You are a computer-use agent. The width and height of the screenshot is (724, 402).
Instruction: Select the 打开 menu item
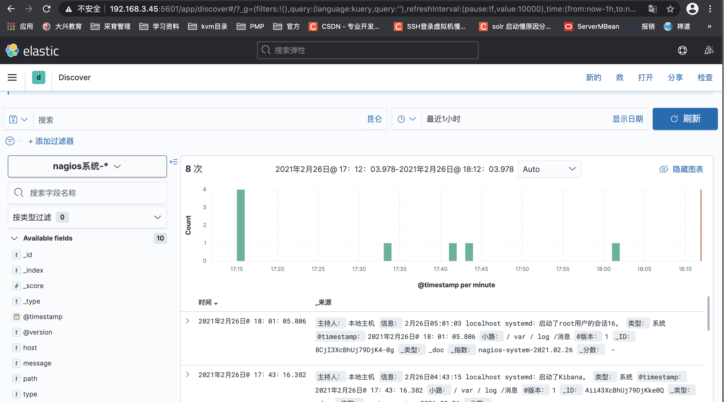[645, 77]
